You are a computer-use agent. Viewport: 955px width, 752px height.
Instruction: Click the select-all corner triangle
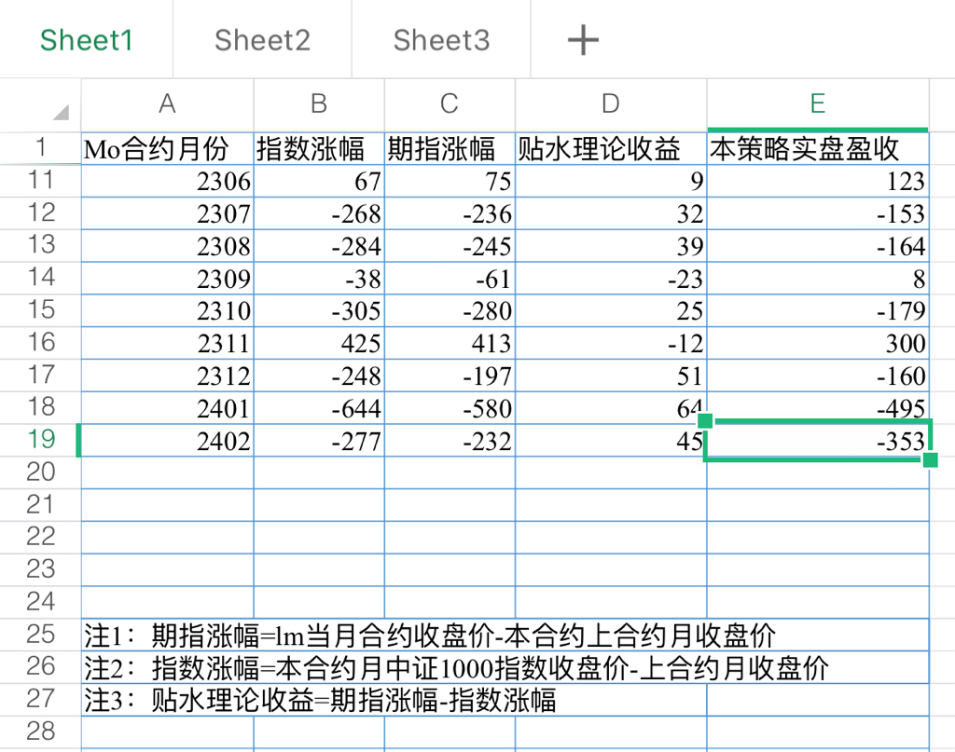tap(61, 112)
